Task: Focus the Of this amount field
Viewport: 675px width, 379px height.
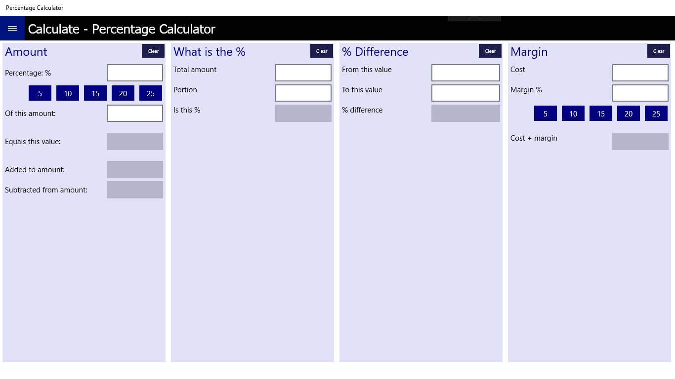Action: pyautogui.click(x=135, y=114)
